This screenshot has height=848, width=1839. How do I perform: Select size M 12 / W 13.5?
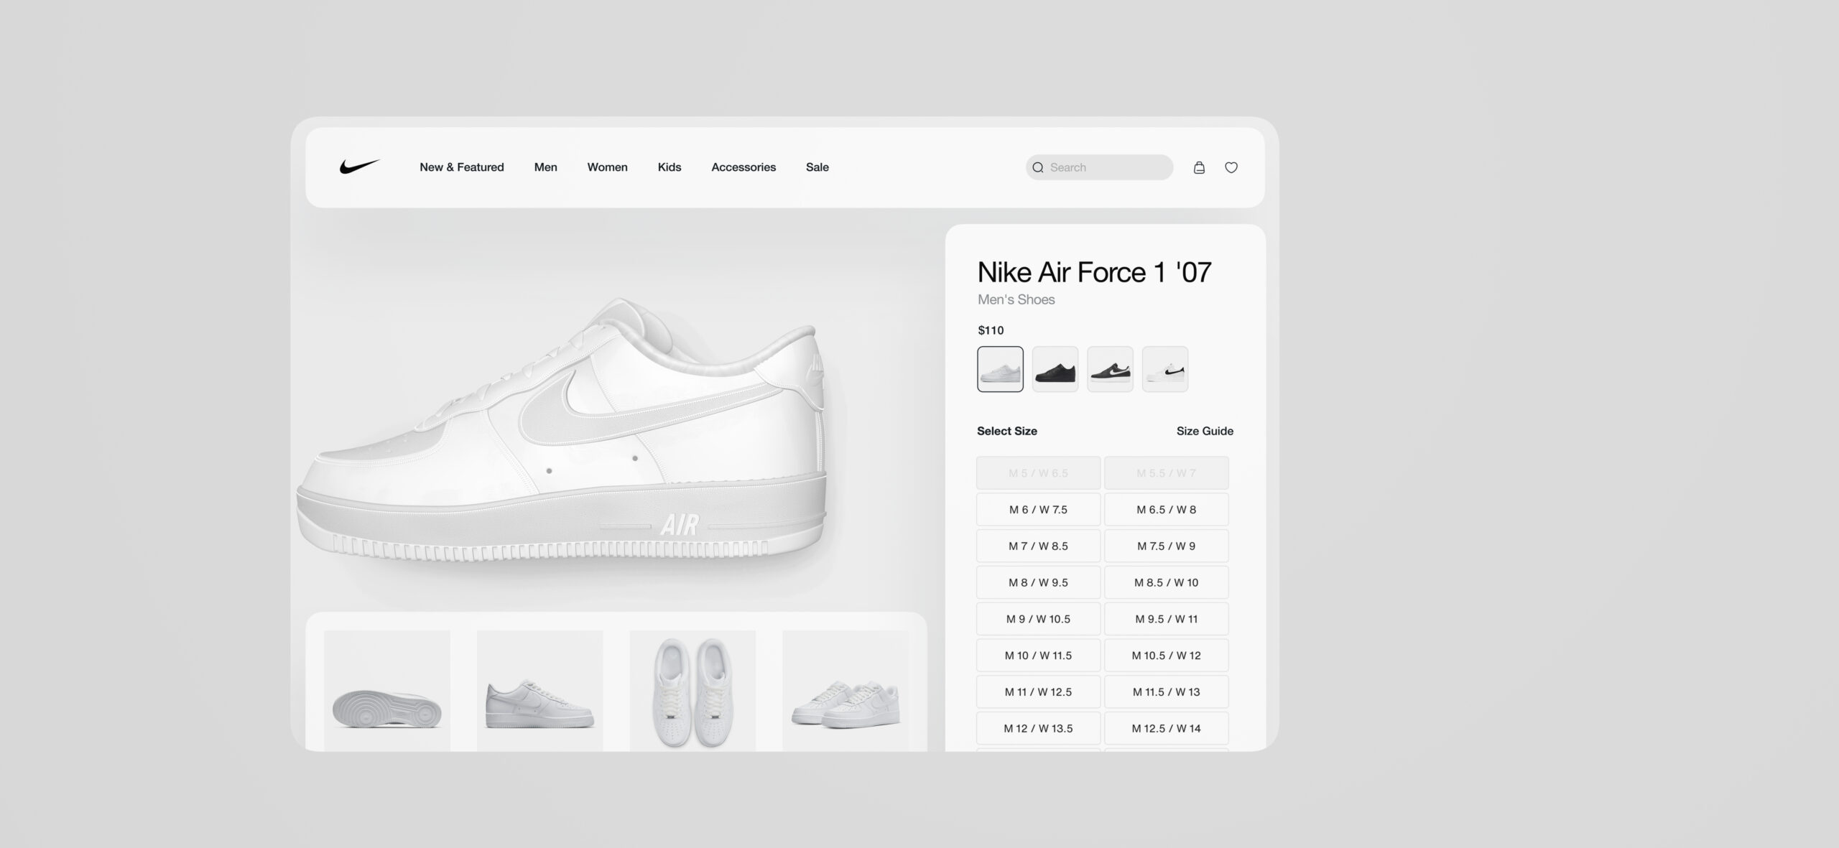pyautogui.click(x=1038, y=728)
